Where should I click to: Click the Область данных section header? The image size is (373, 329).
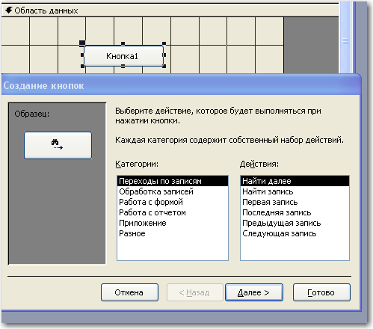(170, 10)
